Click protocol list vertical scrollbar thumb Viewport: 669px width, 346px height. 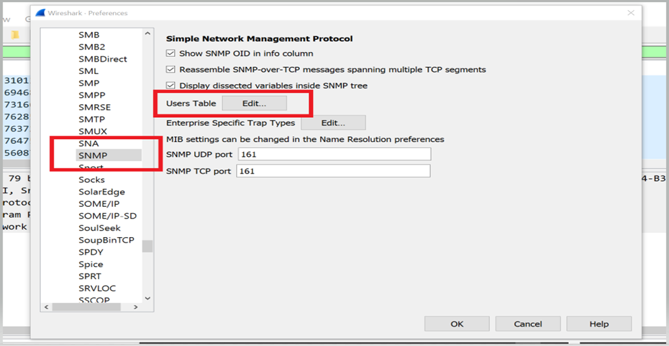tap(148, 246)
